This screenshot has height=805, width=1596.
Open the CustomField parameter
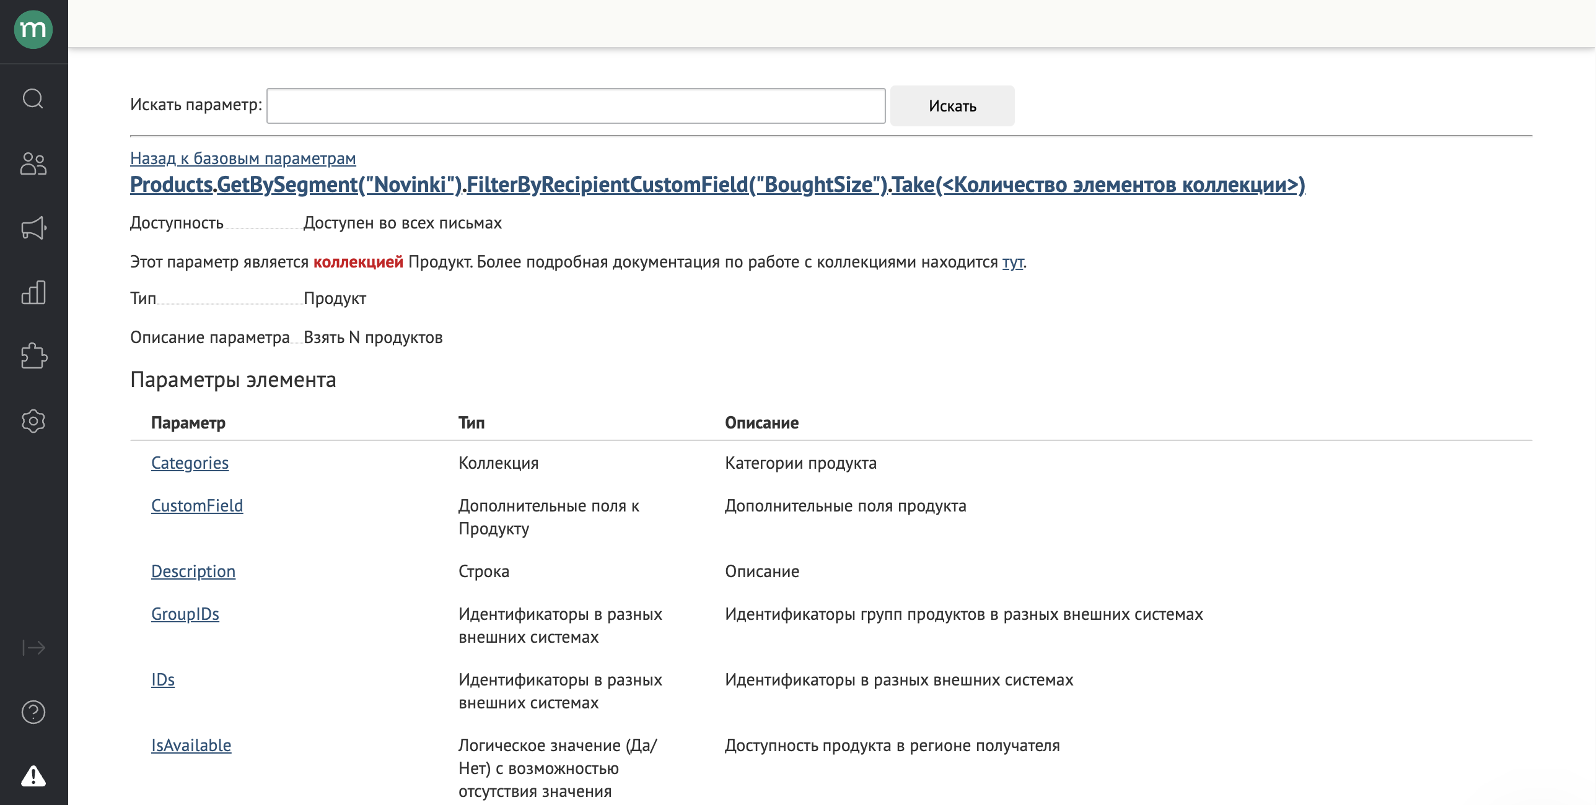point(197,506)
